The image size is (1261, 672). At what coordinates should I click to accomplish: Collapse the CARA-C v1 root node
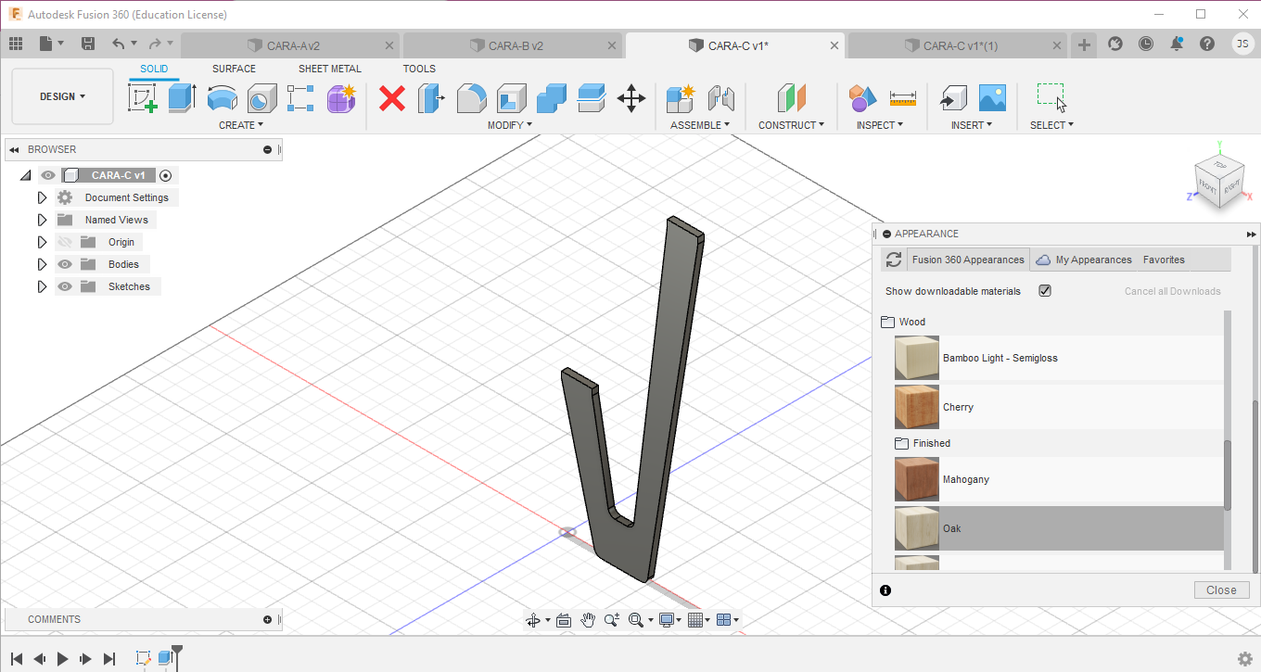tap(25, 175)
